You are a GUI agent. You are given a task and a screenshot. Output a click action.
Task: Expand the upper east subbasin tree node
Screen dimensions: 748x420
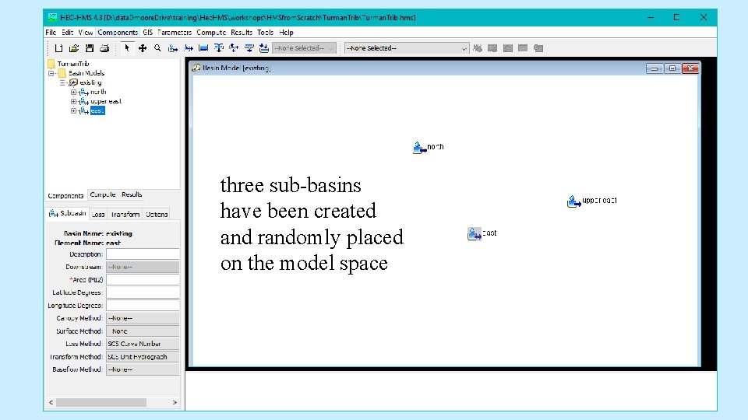(73, 101)
